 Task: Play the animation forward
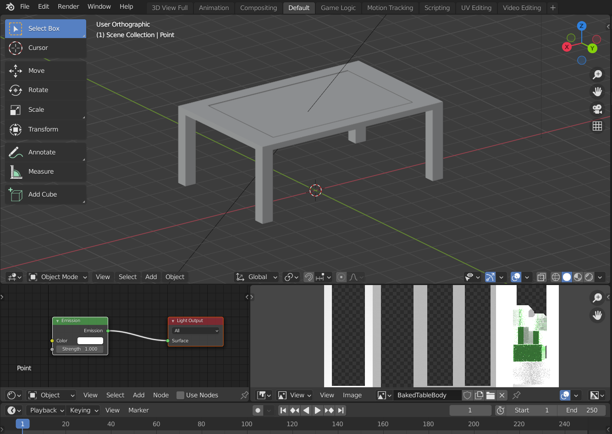tap(318, 410)
